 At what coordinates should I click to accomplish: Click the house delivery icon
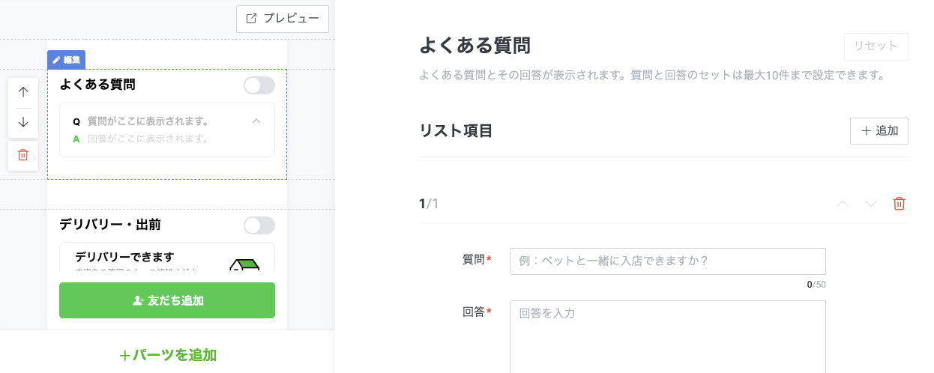(244, 264)
